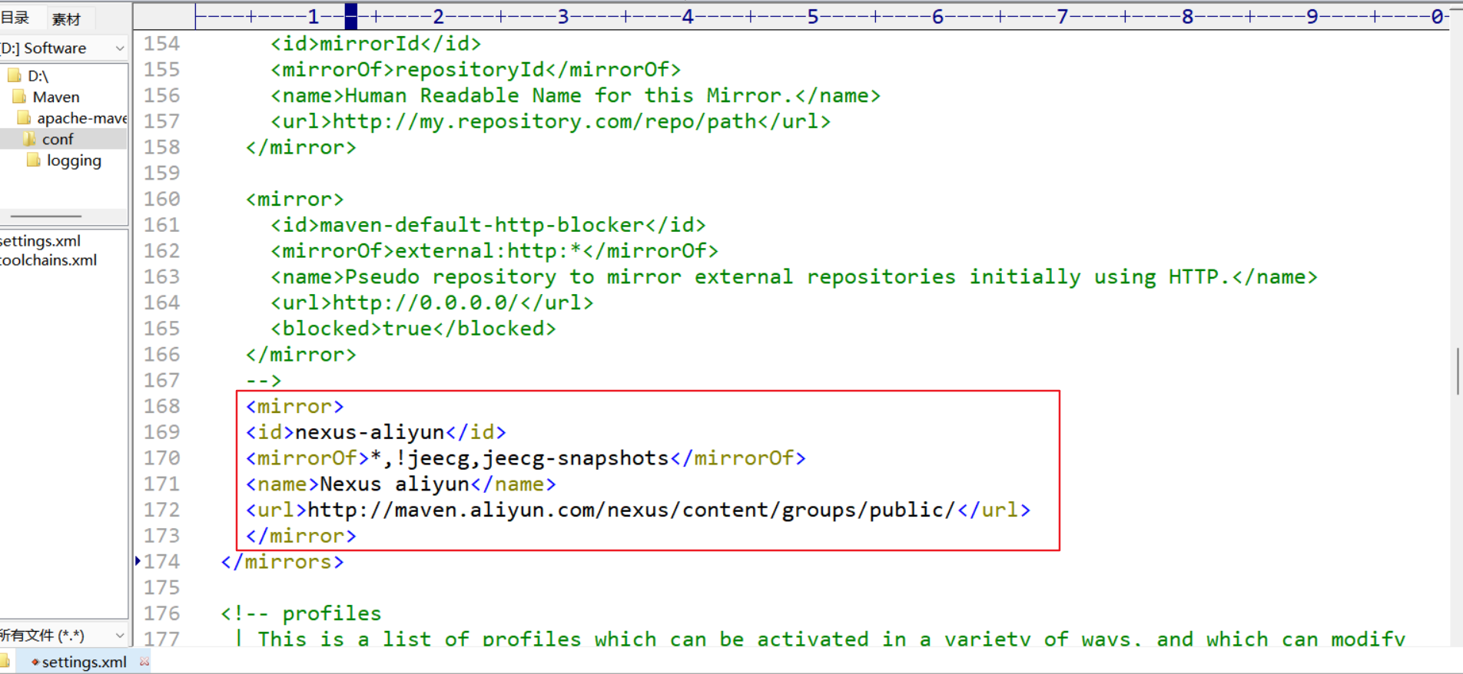The width and height of the screenshot is (1463, 674).
Task: Click the Human Readable Name line
Action: click(x=576, y=96)
